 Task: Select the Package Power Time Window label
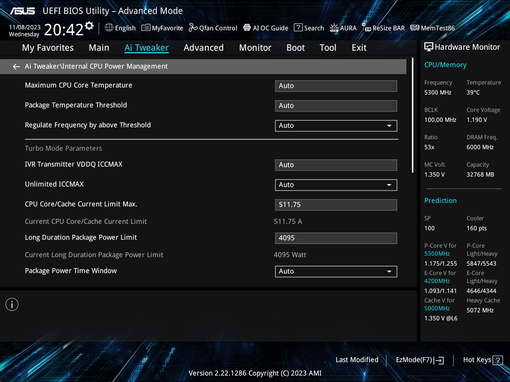click(x=71, y=271)
